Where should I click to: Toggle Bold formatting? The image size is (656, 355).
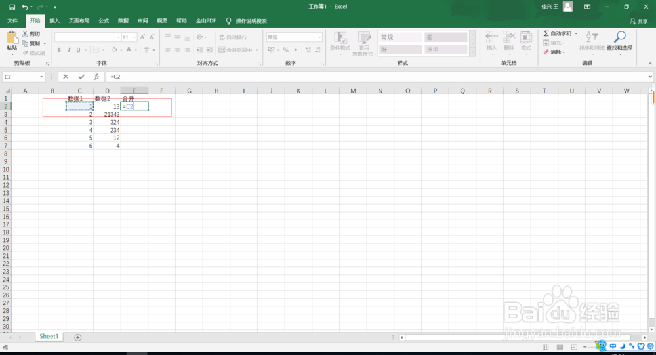click(x=59, y=50)
